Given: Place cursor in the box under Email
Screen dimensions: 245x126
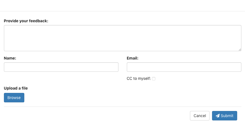Looking at the screenshot, I should [x=184, y=67].
